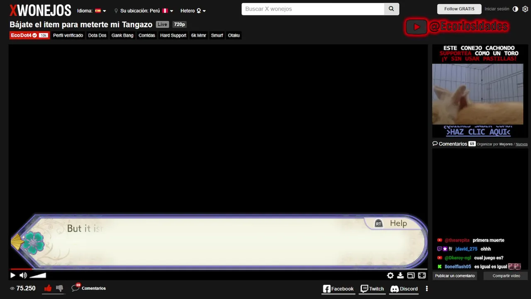Click the YouTube icon beside @Dkeroy-ngl
This screenshot has height=299, width=531.
click(440, 258)
